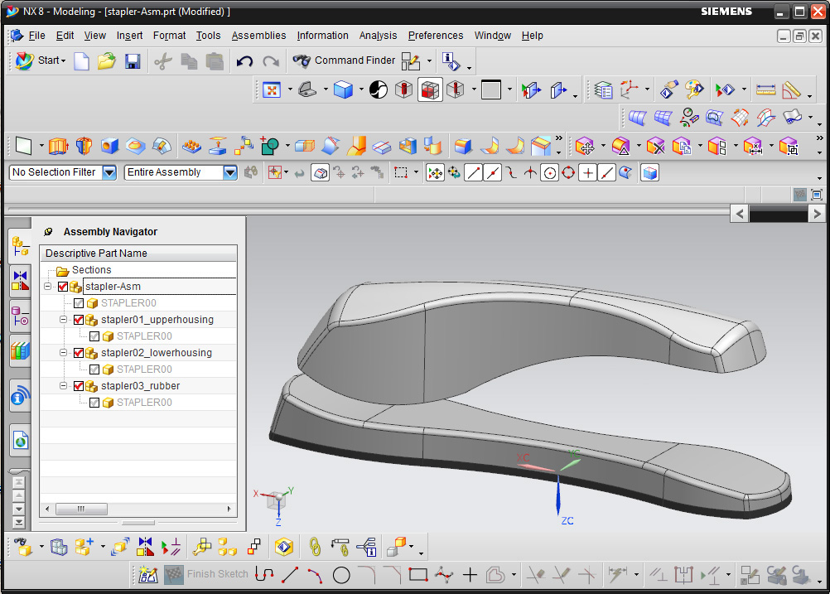Collapse the stapler-Asm tree node
Image resolution: width=830 pixels, height=594 pixels.
48,286
